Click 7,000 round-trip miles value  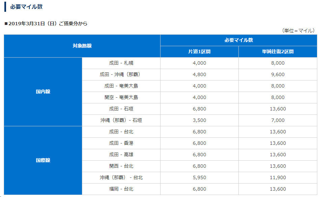tap(278, 121)
